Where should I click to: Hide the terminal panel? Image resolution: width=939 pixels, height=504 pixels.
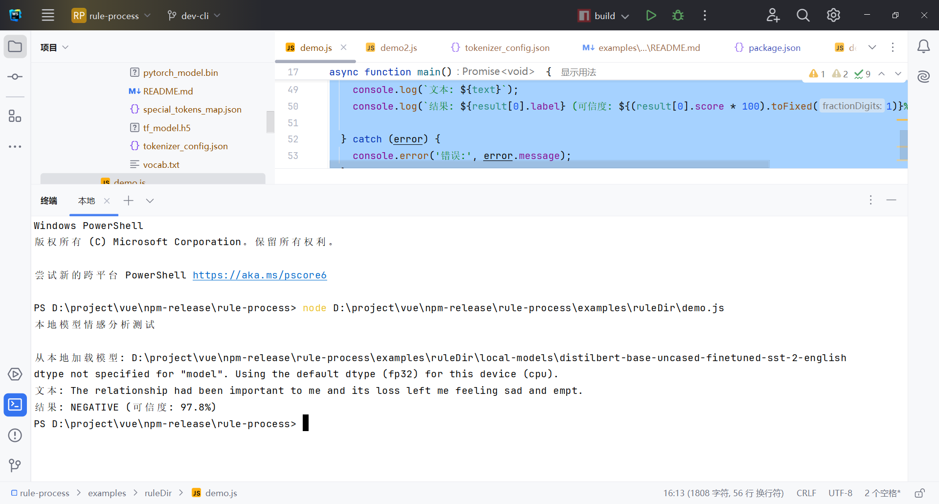891,200
